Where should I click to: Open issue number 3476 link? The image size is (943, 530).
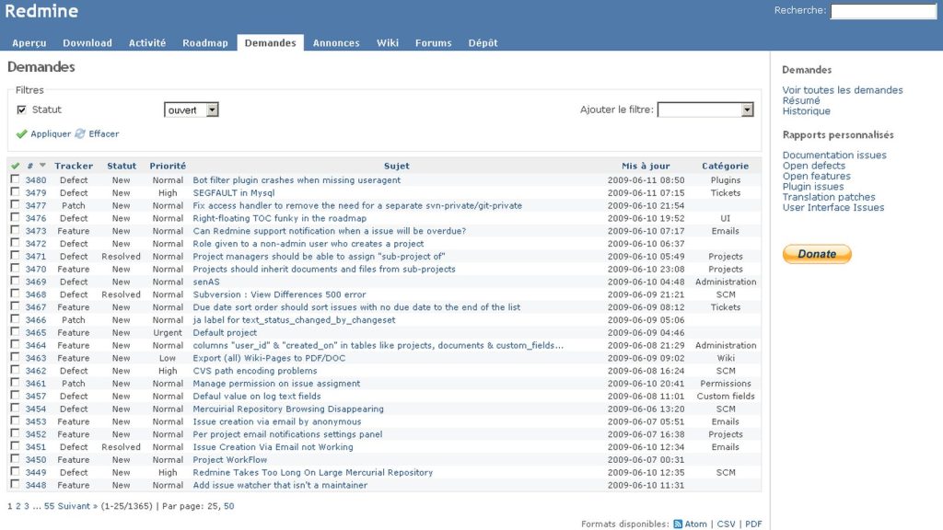pyautogui.click(x=36, y=218)
